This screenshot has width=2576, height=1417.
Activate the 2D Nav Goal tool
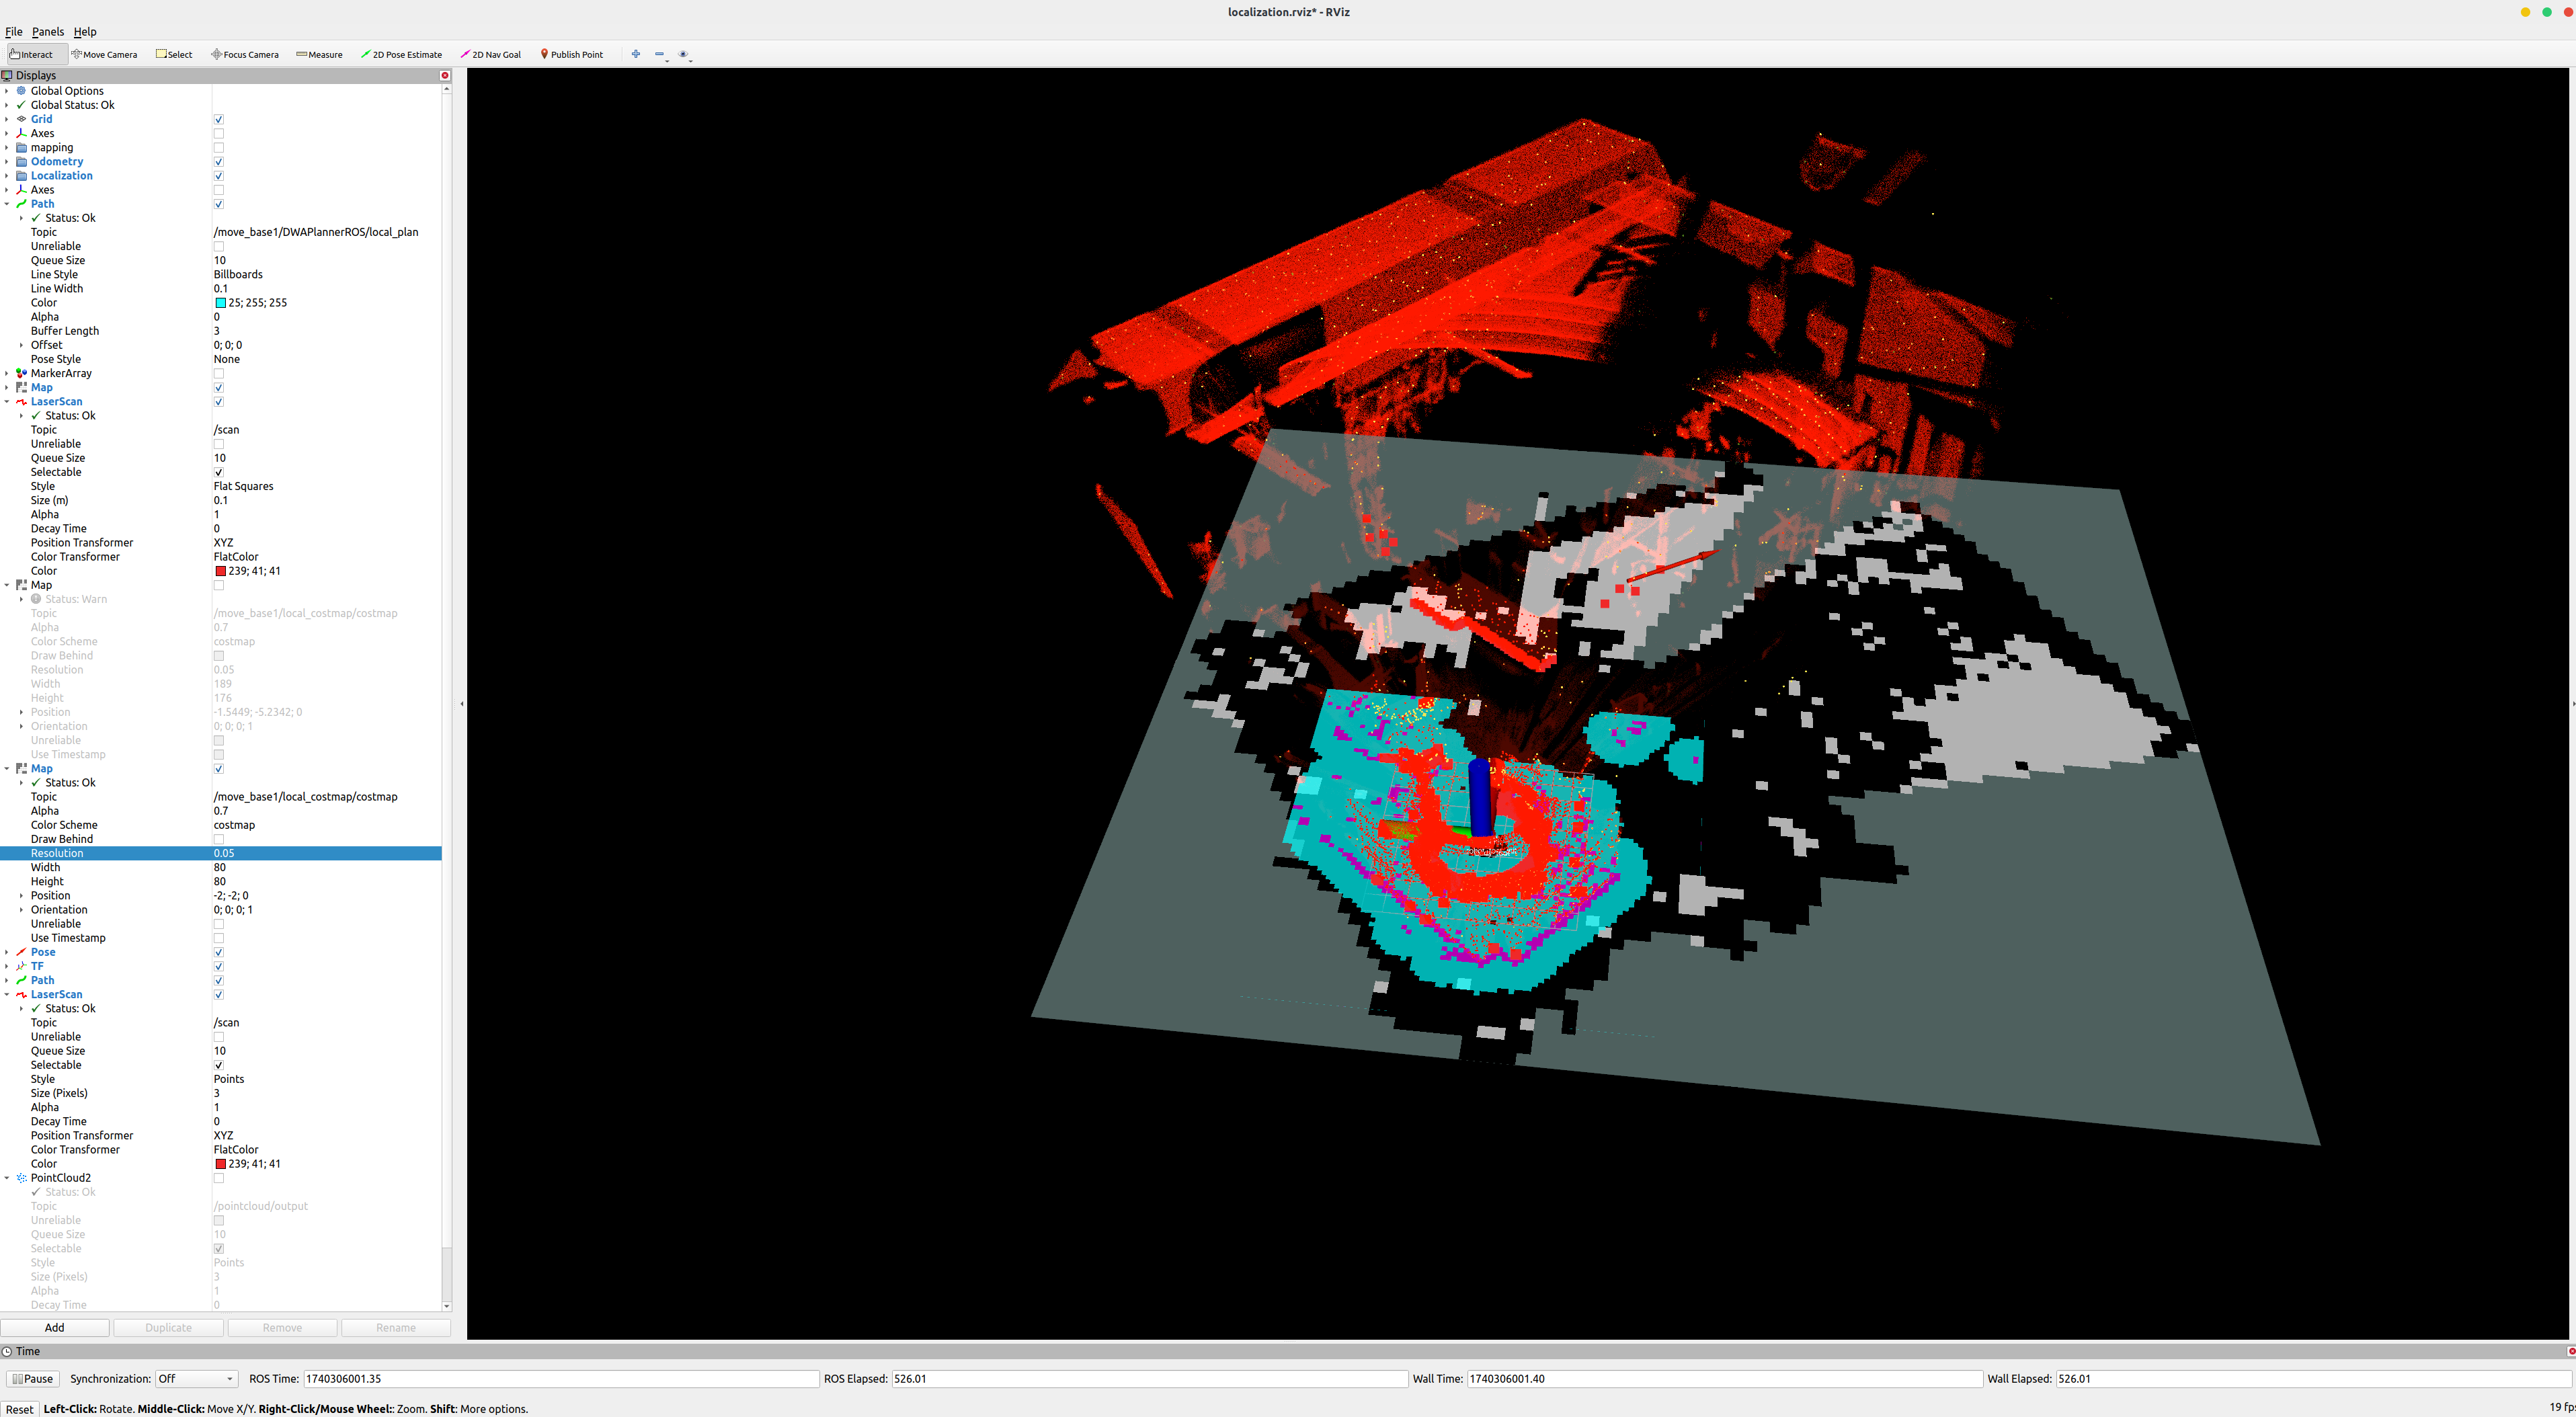coord(490,54)
